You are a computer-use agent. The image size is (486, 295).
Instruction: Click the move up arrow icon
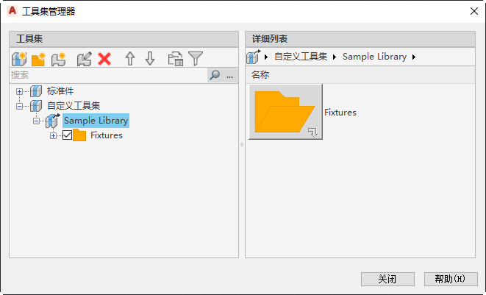tap(130, 59)
